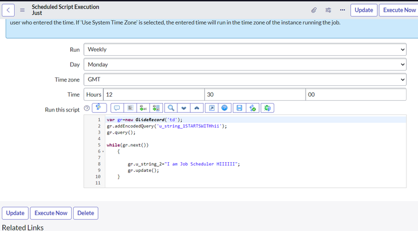Click the Time zone field label
Screen dimensions: 418x231
point(67,80)
